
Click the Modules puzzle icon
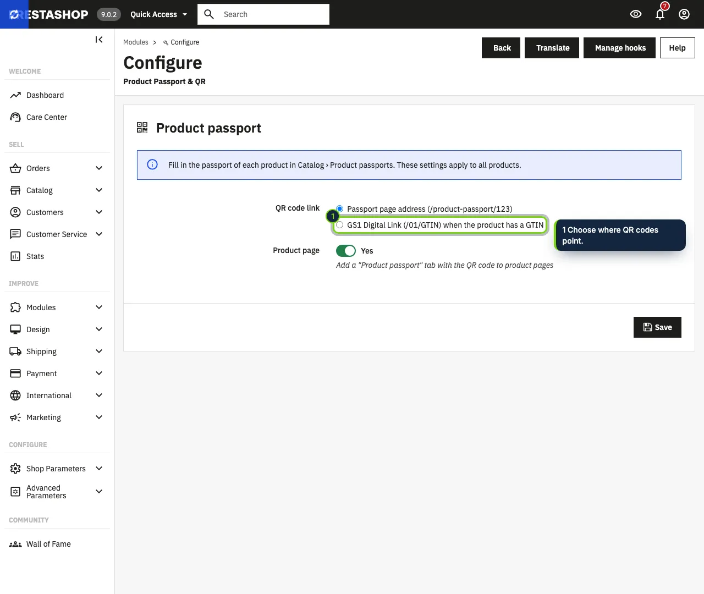(15, 307)
